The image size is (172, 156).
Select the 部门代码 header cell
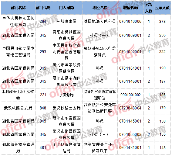click(43, 8)
